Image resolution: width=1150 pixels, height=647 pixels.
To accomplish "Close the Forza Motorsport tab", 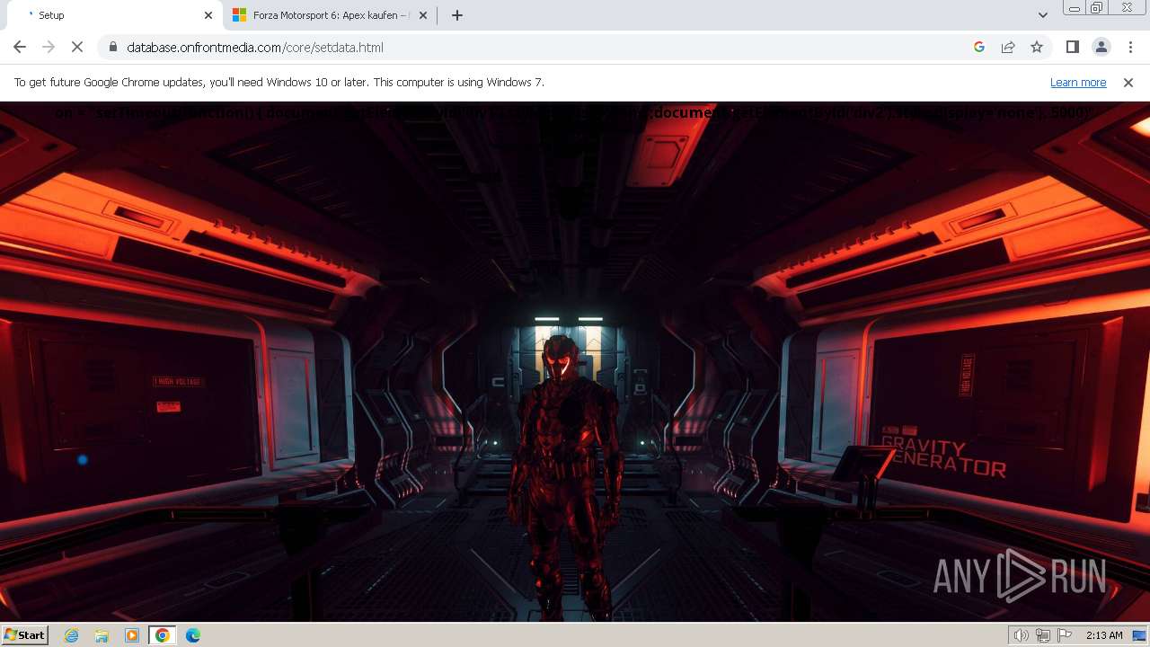I will [422, 15].
